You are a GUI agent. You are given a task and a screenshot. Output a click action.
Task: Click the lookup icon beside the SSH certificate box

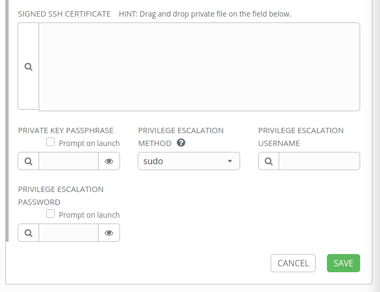click(28, 66)
